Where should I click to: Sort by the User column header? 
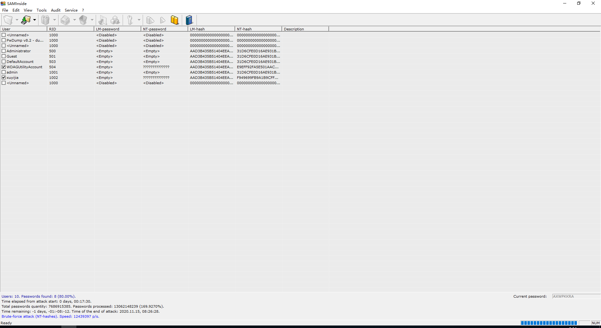[24, 29]
